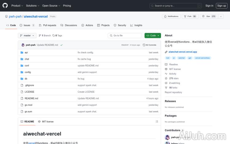Expand the Product menu
The height and width of the screenshot is (144, 230).
coord(17,6)
